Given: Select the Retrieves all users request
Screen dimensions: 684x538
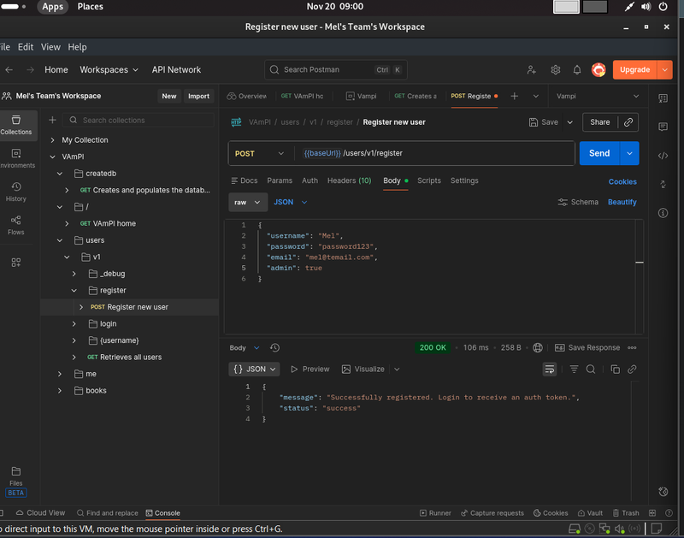Looking at the screenshot, I should point(130,358).
